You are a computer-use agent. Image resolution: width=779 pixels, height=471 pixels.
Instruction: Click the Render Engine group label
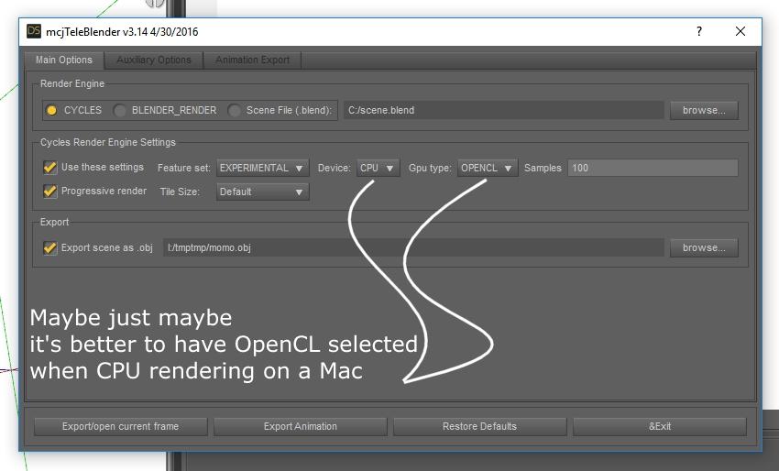point(72,83)
